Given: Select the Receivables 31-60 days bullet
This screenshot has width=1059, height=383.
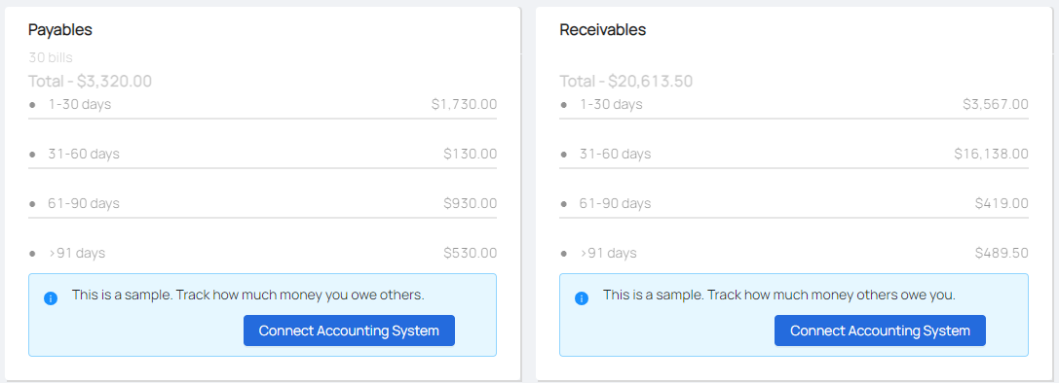Looking at the screenshot, I should click(564, 154).
